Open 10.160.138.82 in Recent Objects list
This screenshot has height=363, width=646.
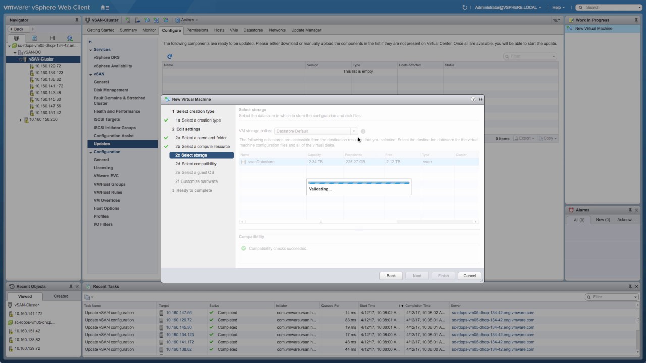click(x=27, y=340)
